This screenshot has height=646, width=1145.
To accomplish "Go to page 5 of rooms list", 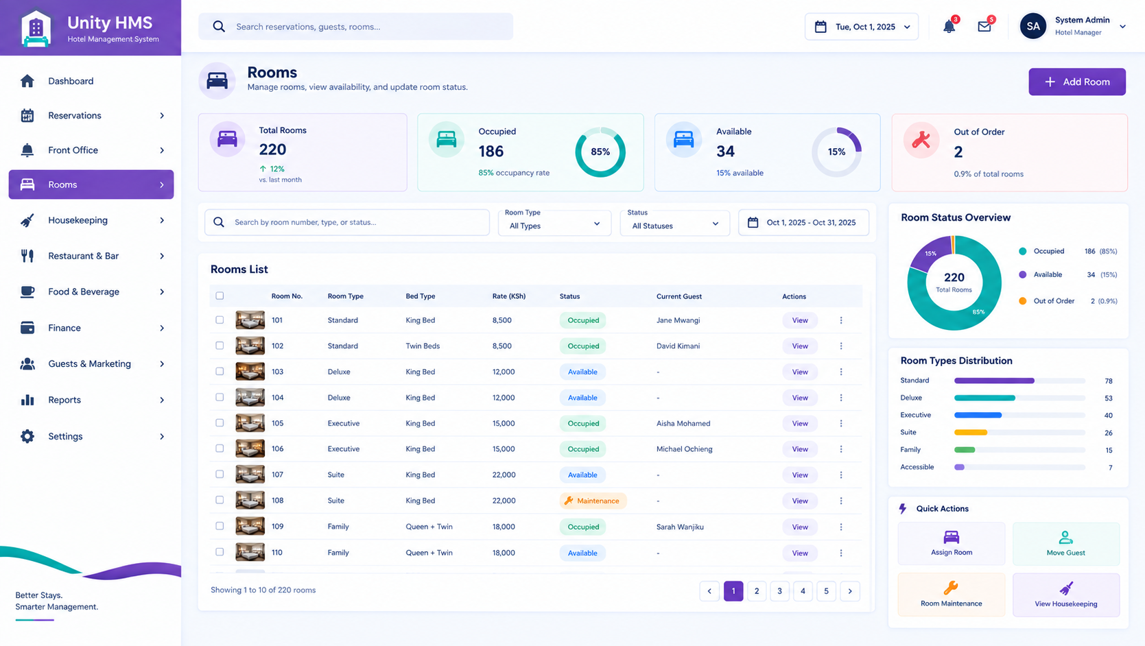I will tap(826, 590).
